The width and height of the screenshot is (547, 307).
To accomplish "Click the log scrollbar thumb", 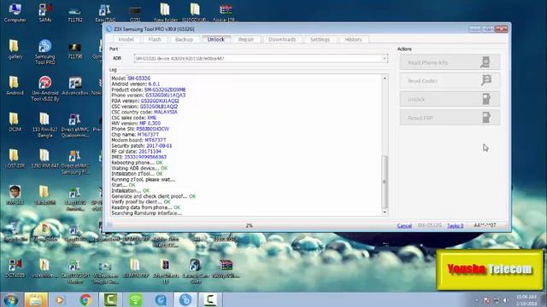I will coord(385,182).
